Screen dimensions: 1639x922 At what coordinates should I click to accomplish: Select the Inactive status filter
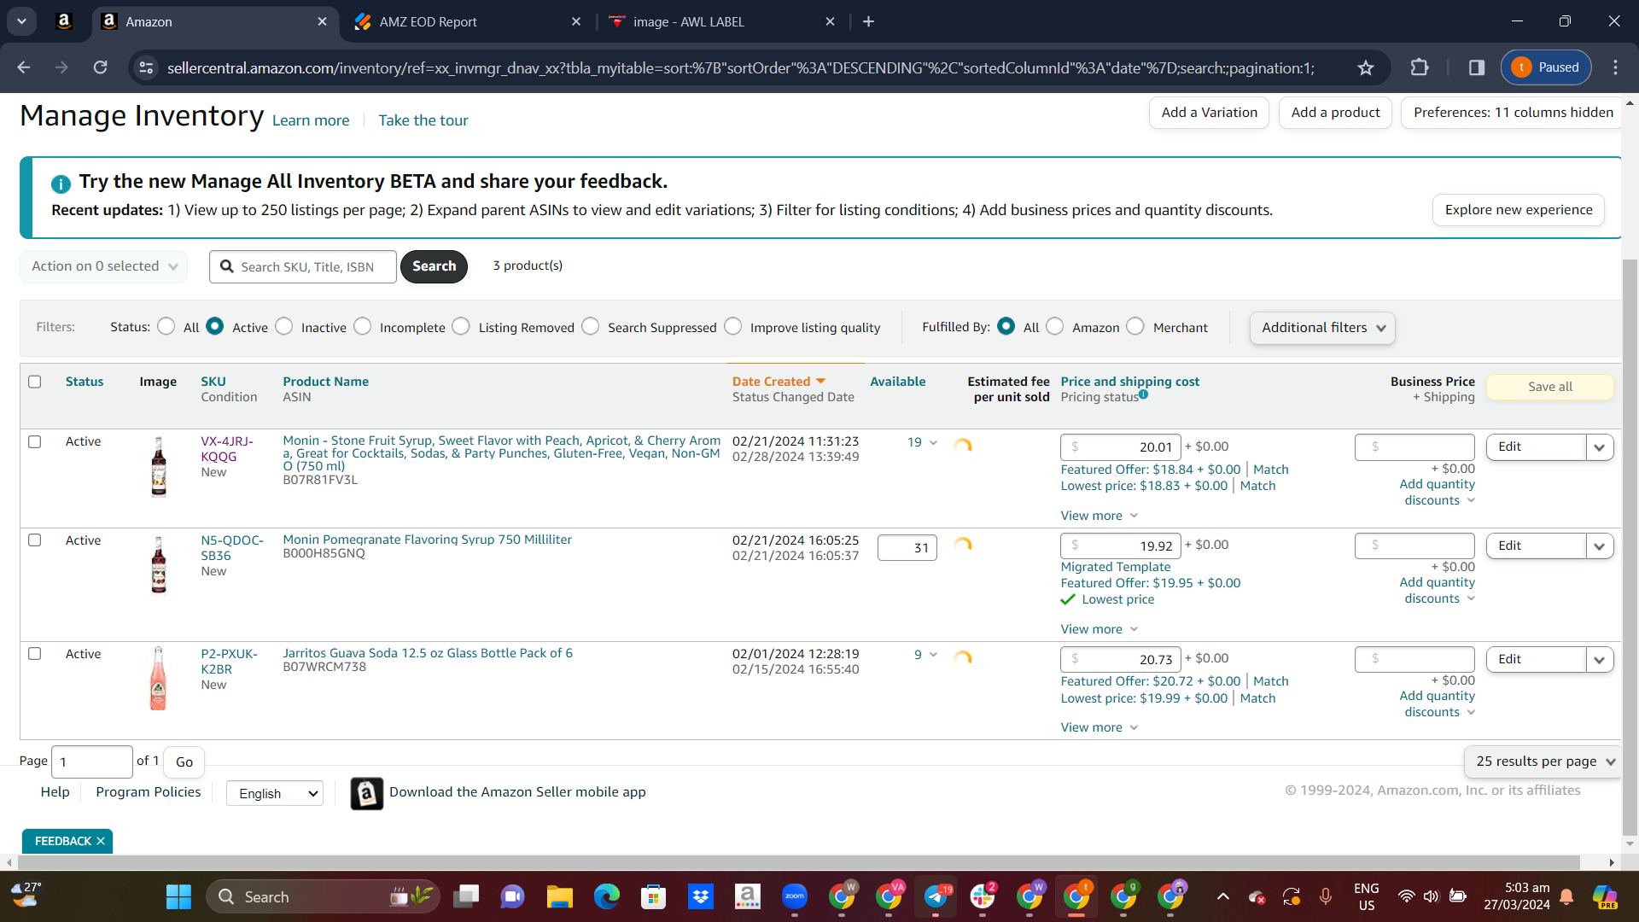pyautogui.click(x=284, y=326)
